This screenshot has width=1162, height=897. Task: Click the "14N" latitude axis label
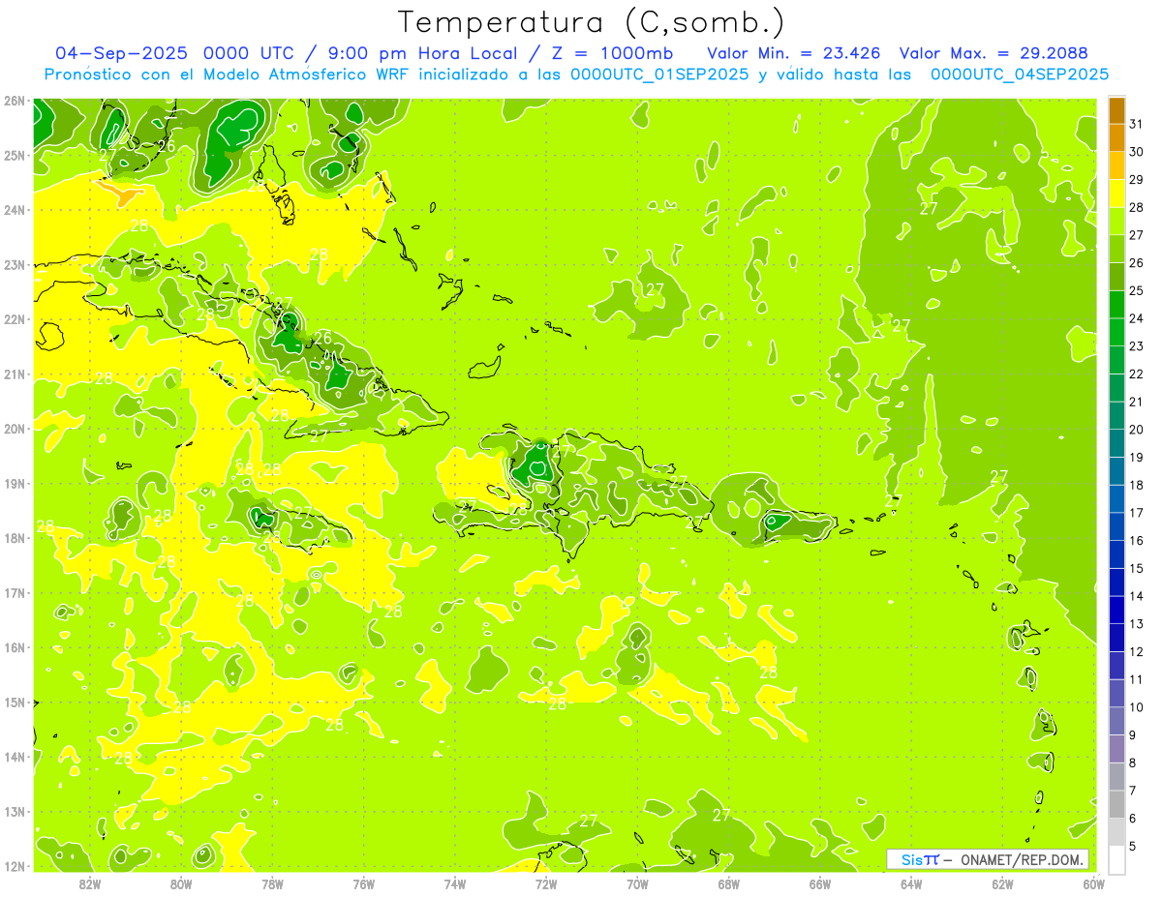pos(14,757)
